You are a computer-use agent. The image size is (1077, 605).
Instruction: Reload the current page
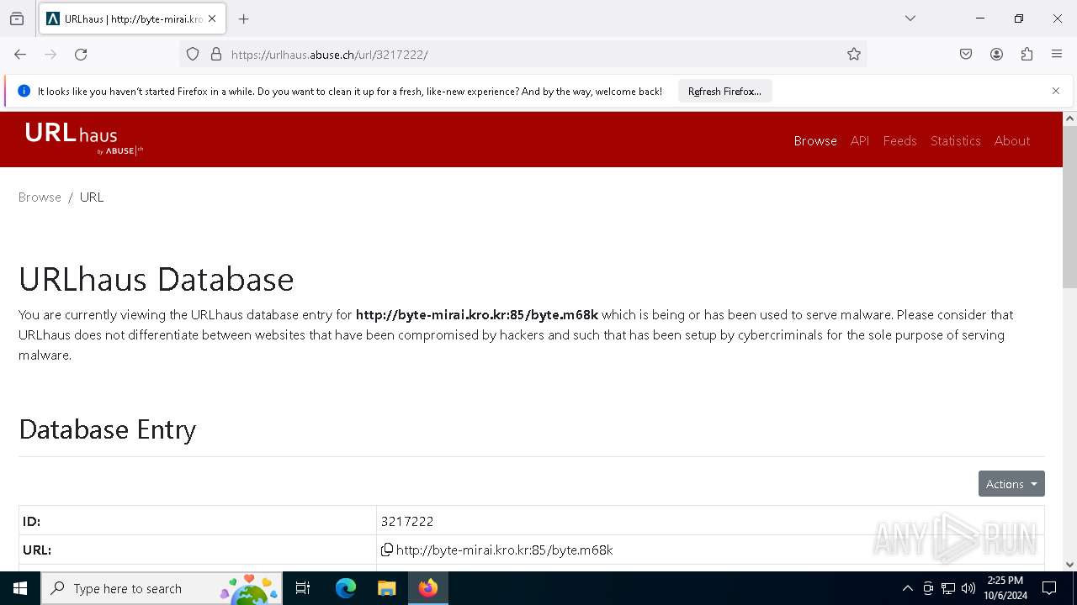click(81, 55)
